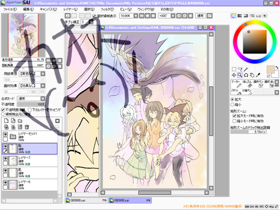Choose the マーカー marker brush
This screenshot has height=210, width=280.
click(x=236, y=84)
